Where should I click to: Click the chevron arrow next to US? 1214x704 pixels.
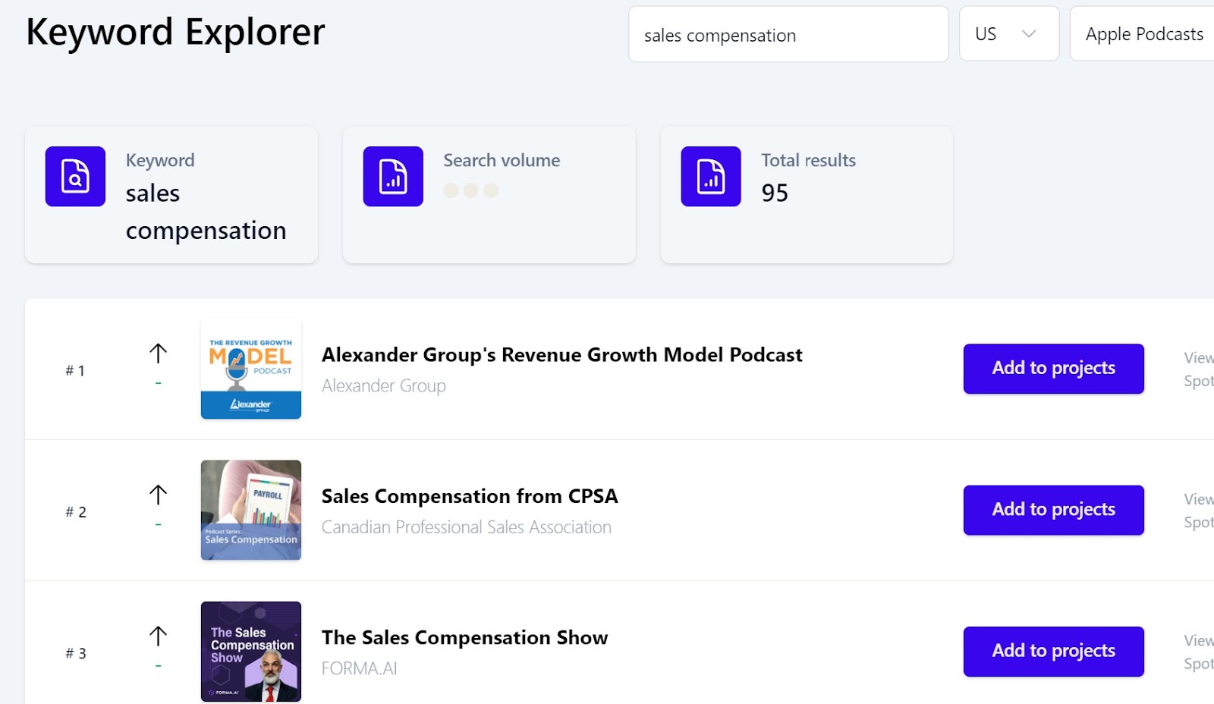(1029, 34)
